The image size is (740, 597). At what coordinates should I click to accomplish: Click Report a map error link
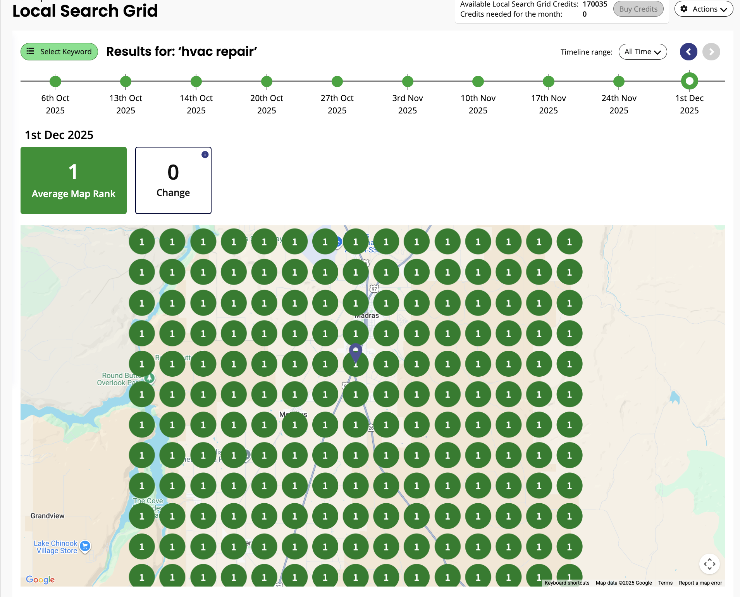point(700,583)
